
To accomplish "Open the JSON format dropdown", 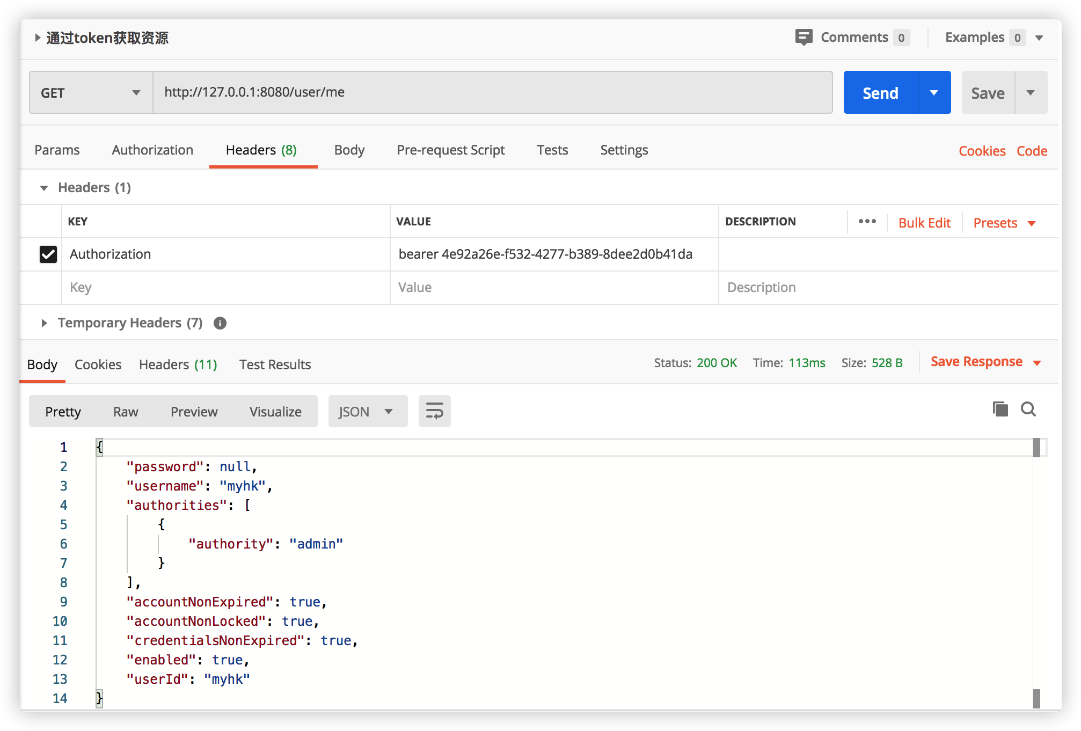I will (367, 412).
